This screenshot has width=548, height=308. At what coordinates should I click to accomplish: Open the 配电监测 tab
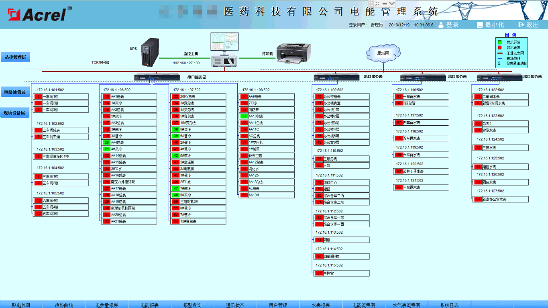tap(21, 305)
